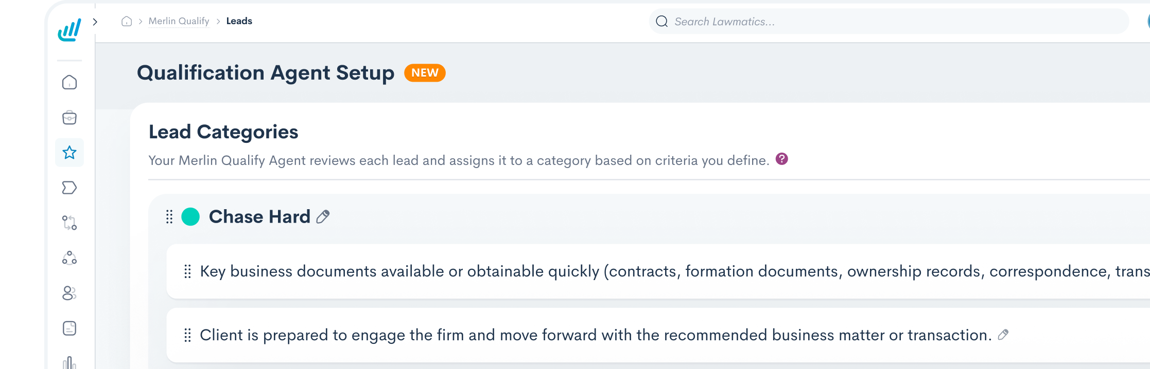Expand the sidebar with the chevron arrow

[95, 22]
